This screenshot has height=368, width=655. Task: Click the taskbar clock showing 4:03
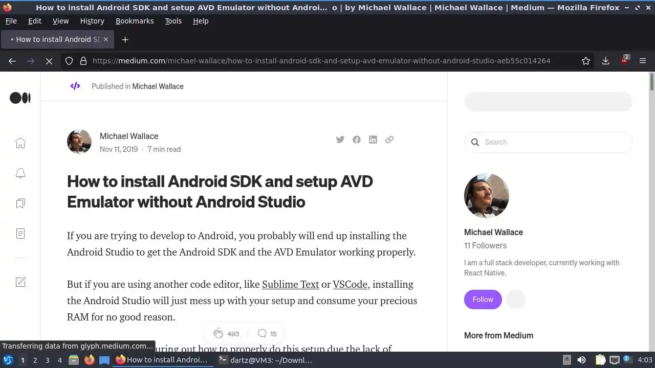tap(645, 360)
